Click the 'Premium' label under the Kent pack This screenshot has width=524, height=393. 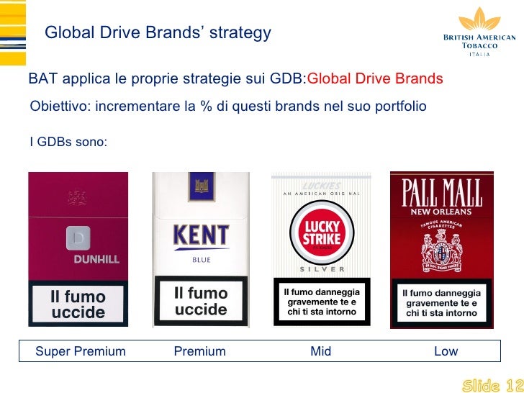(200, 351)
